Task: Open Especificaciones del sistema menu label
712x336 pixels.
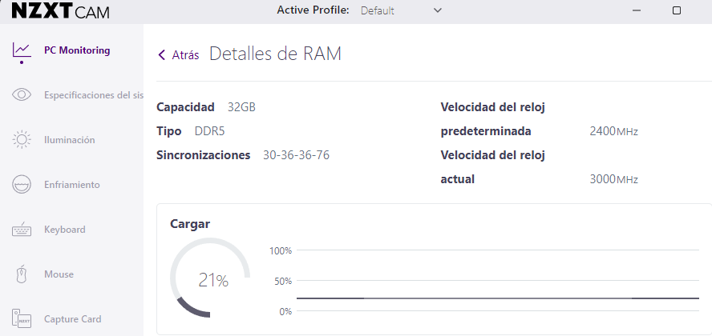Action: (x=94, y=95)
